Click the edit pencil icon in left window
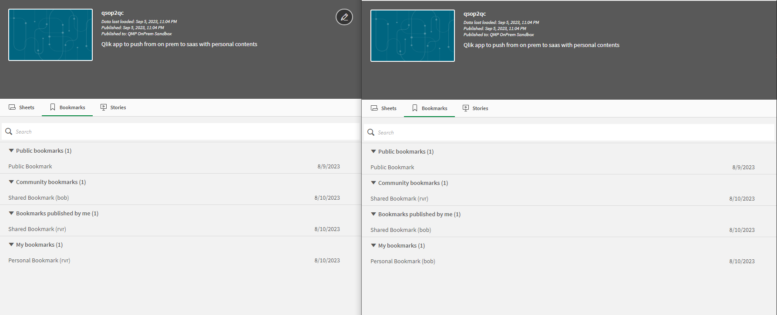 [344, 17]
